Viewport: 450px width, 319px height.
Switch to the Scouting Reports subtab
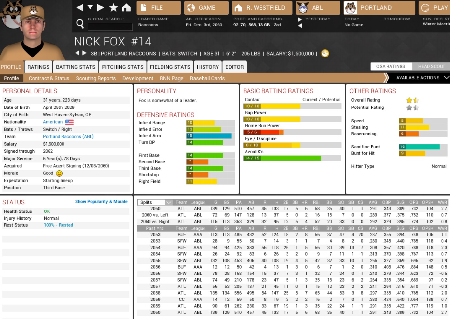tap(96, 78)
